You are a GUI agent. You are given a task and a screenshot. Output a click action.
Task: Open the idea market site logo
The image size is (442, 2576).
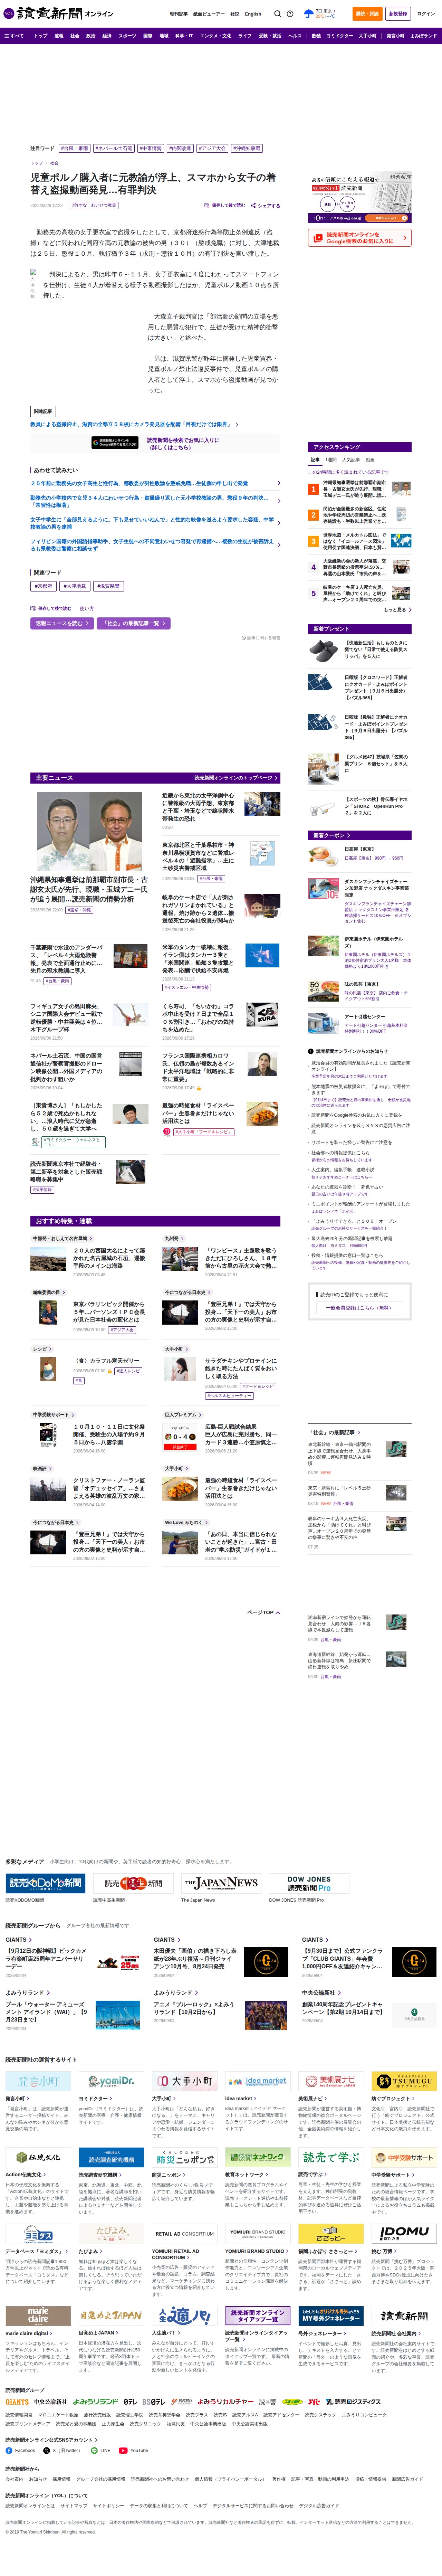click(x=258, y=2081)
